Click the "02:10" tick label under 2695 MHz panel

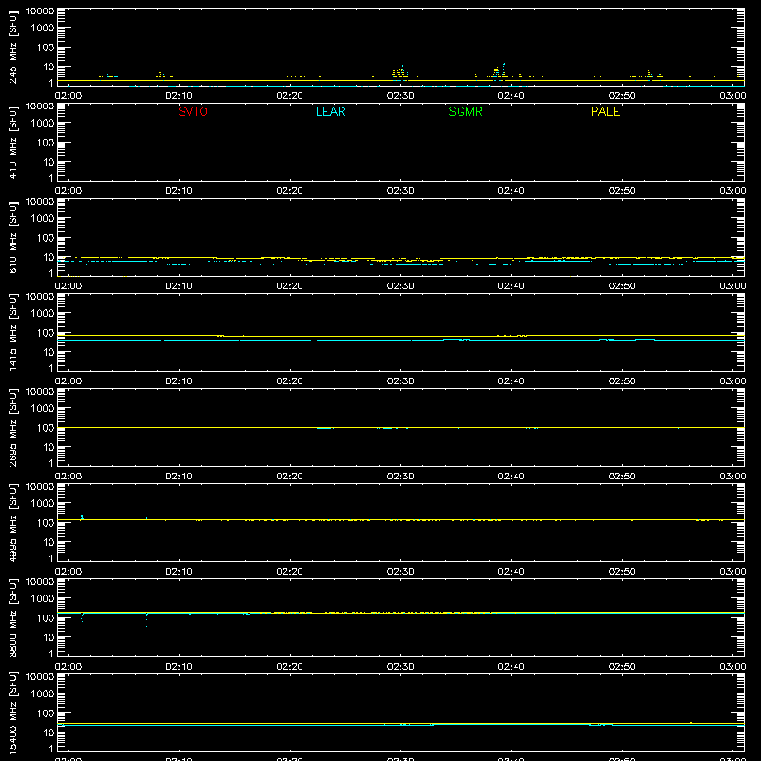coord(179,477)
